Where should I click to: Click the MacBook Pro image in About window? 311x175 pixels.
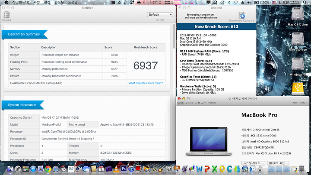(x=209, y=141)
